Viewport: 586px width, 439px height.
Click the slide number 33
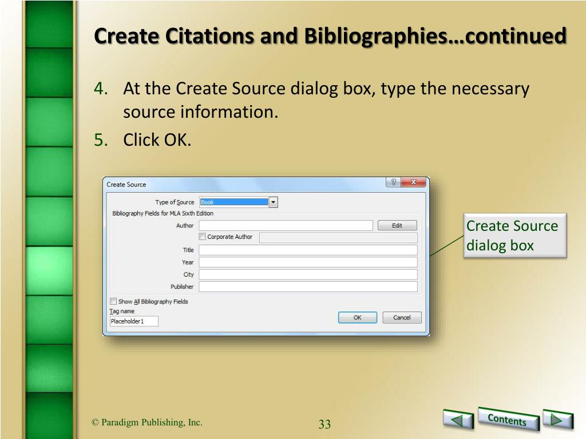pos(324,424)
